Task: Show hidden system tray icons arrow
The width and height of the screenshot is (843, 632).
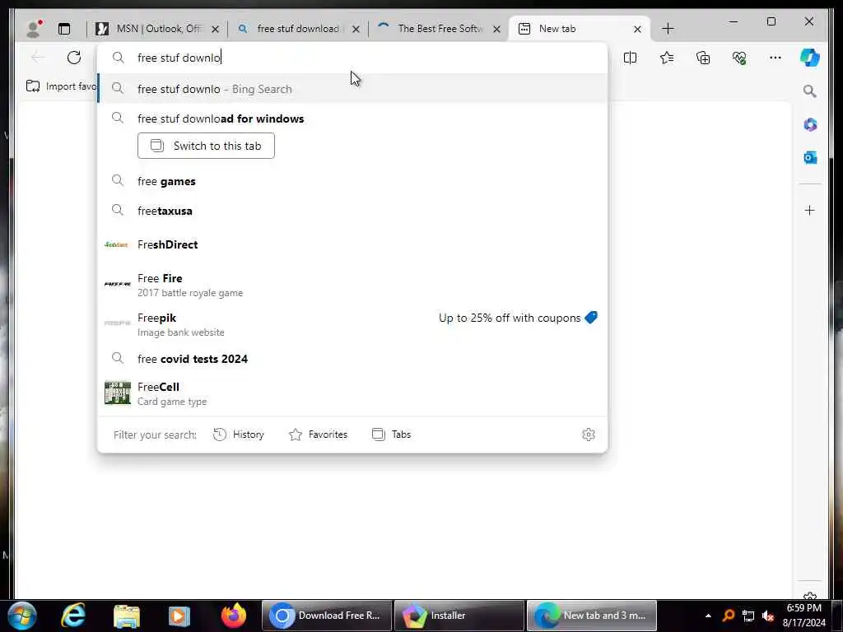Action: (708, 616)
